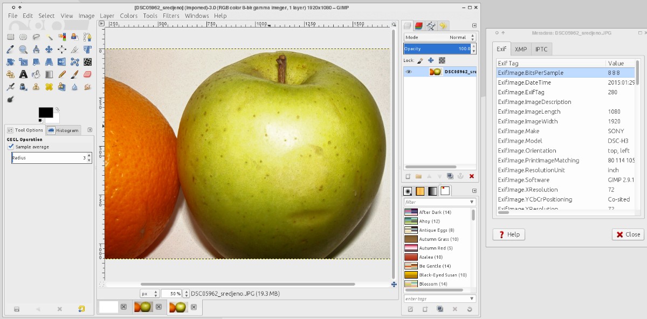The width and height of the screenshot is (647, 319).
Task: Toggle lock position and size
Action: tap(431, 60)
